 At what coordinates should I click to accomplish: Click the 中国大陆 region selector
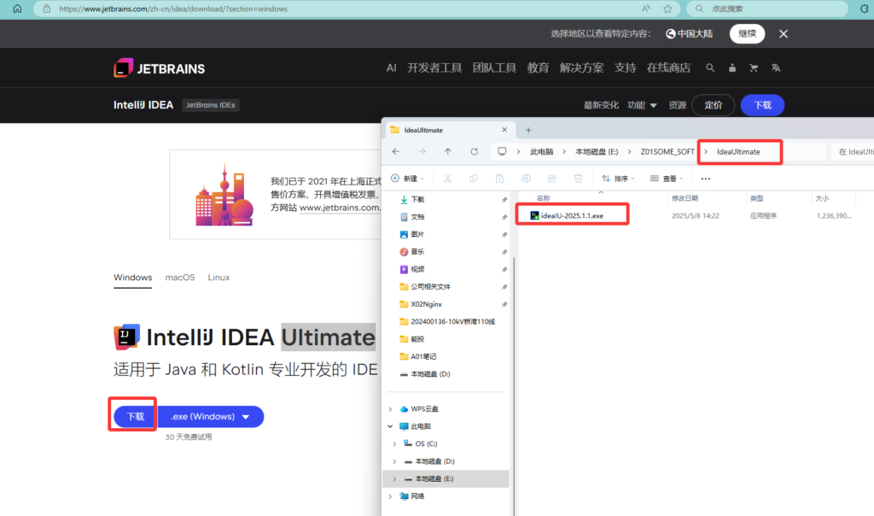(689, 33)
